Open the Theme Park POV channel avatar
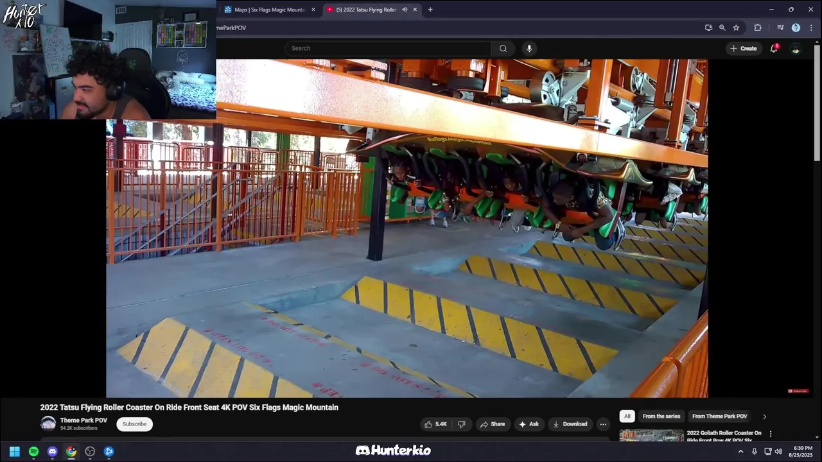Viewport: 822px width, 462px height. [x=48, y=424]
